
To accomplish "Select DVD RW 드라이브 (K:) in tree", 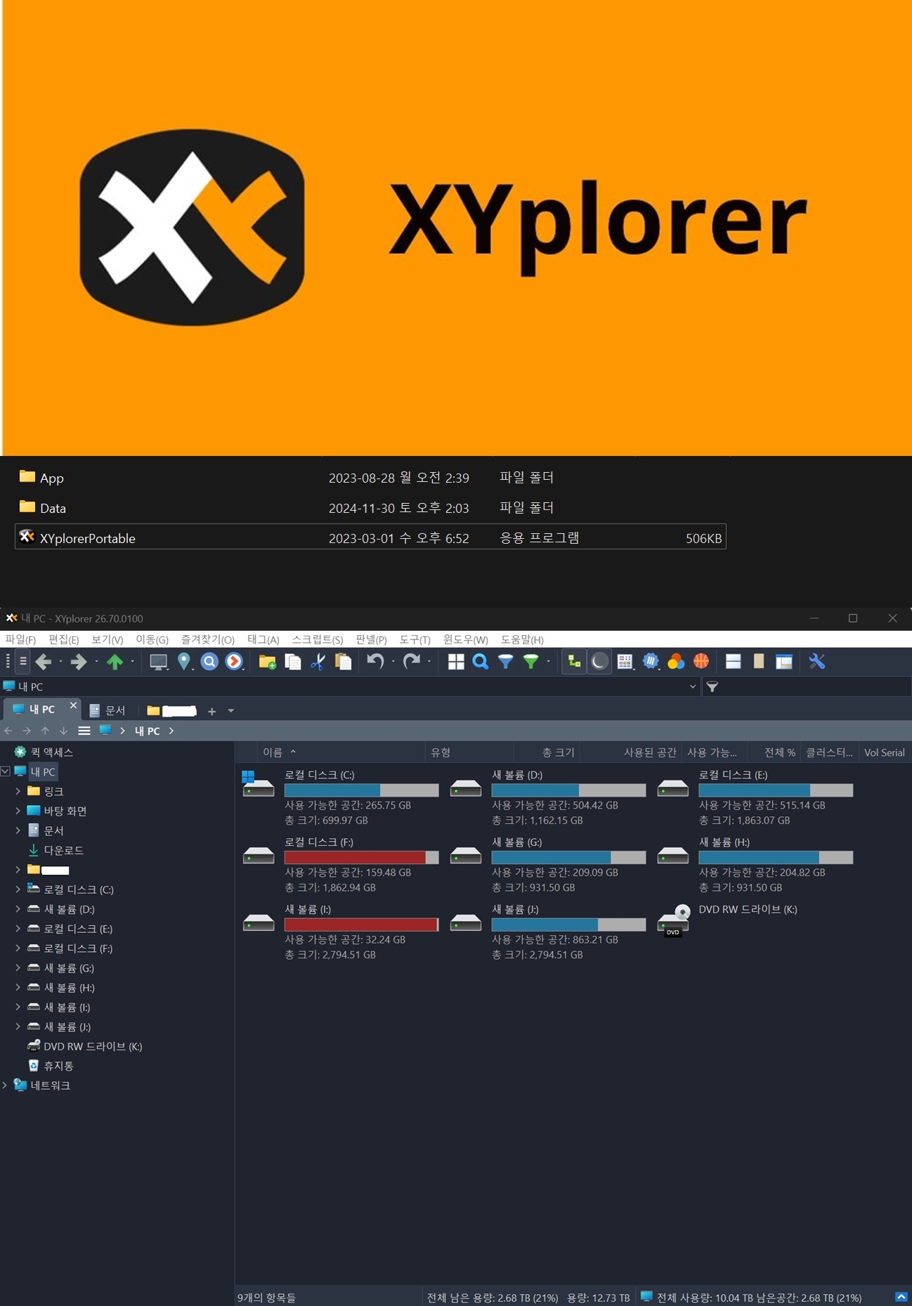I will click(x=92, y=1046).
